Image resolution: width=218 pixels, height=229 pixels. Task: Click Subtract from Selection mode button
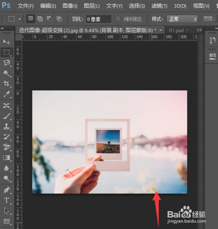coord(50,19)
